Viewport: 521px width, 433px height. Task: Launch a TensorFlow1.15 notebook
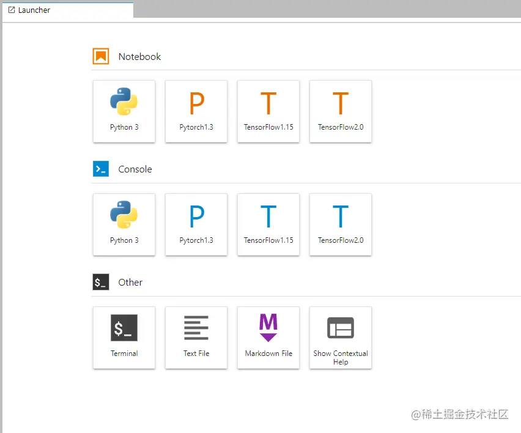coord(268,111)
